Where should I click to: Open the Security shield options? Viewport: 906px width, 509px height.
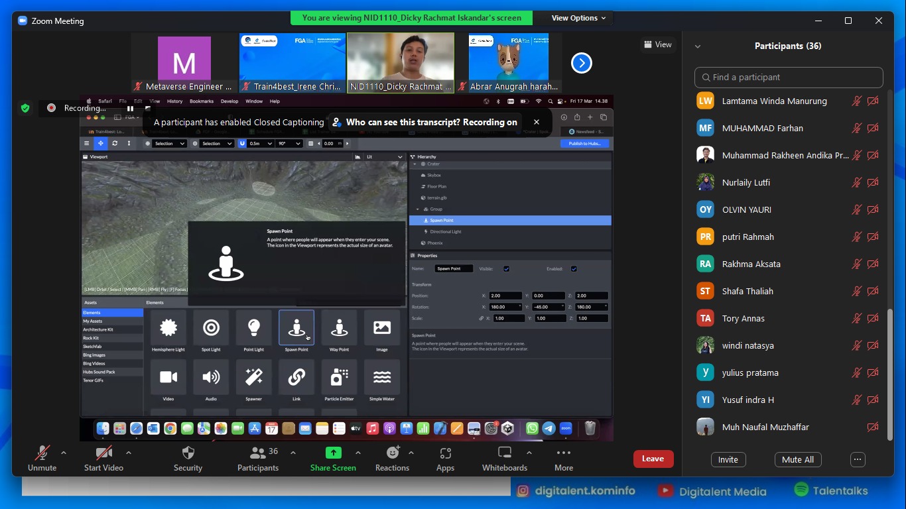(188, 453)
